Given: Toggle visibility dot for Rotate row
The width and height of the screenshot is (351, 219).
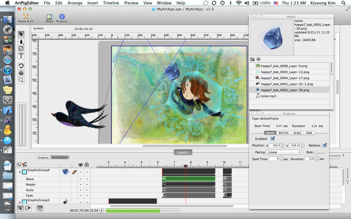Looking at the screenshot, I should (81, 184).
